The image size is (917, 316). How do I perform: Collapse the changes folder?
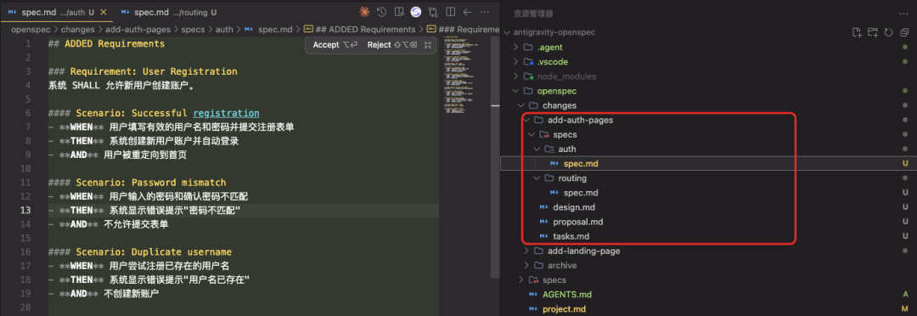click(520, 106)
